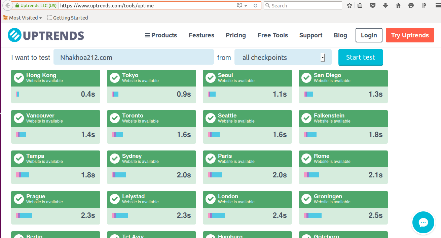This screenshot has height=238, width=441.
Task: Click the IP add-on toolbar icon
Action: point(424,5)
